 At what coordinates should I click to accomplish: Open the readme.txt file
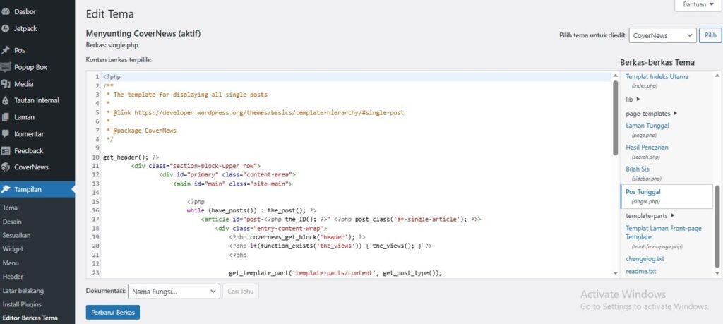click(641, 272)
